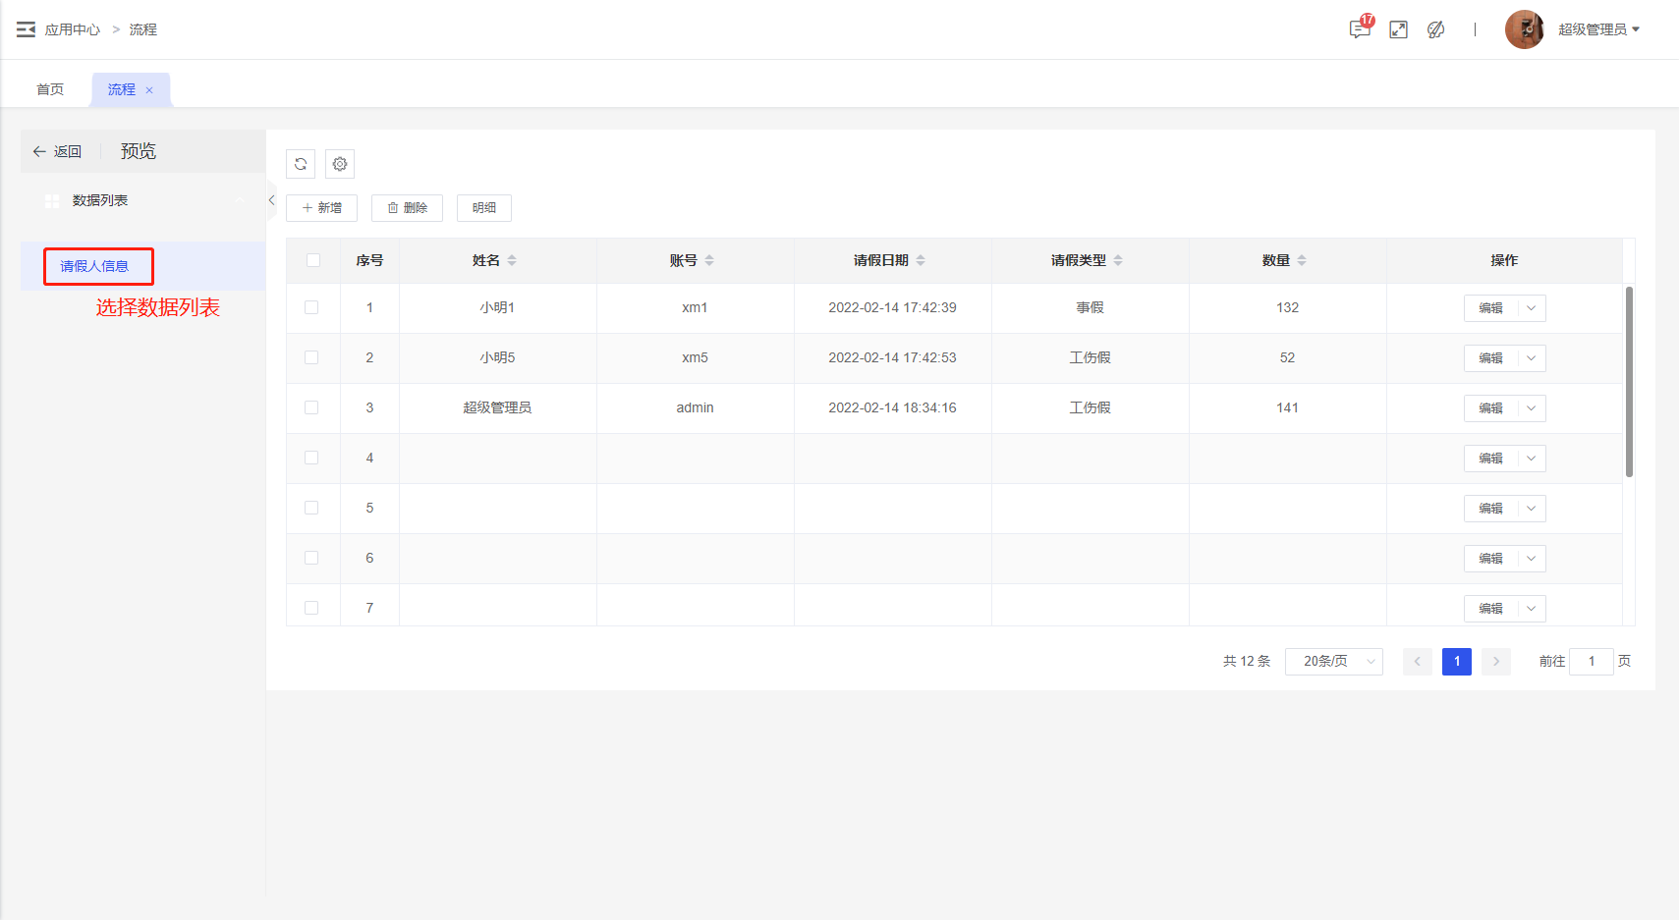This screenshot has width=1679, height=920.
Task: Select 请假人信息 in the sidebar
Action: tap(94, 266)
